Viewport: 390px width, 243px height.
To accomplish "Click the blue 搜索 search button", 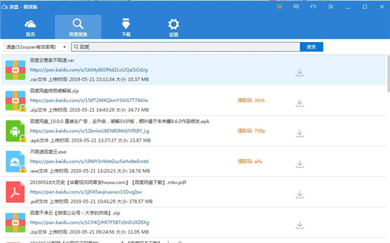I will pos(311,47).
